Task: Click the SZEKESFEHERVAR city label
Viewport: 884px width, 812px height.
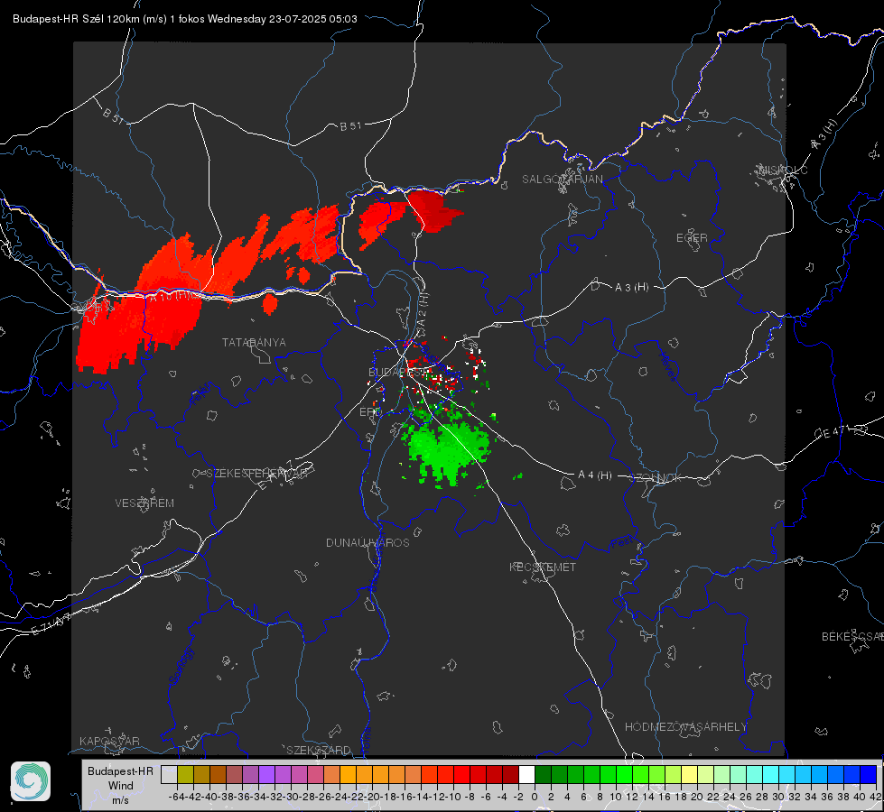Action: 256,474
